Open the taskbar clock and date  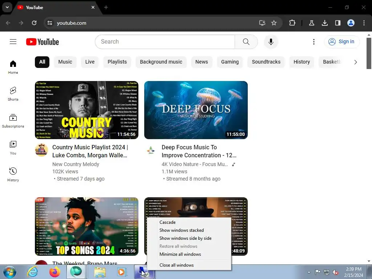[x=353, y=272]
